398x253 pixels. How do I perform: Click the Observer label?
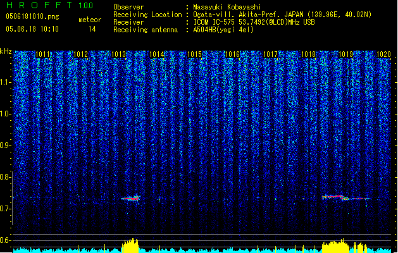pos(128,7)
